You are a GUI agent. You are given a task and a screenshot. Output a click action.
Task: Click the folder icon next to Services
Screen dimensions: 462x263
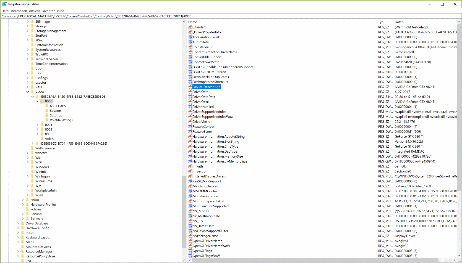[x=27, y=214]
